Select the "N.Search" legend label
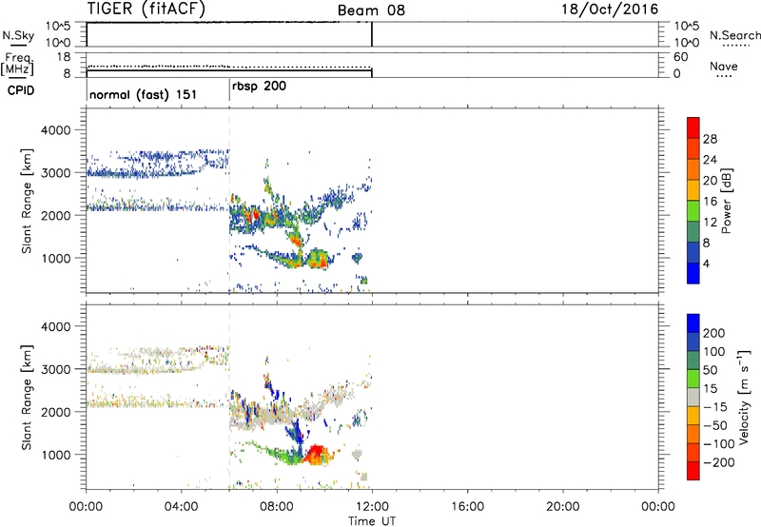The image size is (761, 527). [x=735, y=35]
